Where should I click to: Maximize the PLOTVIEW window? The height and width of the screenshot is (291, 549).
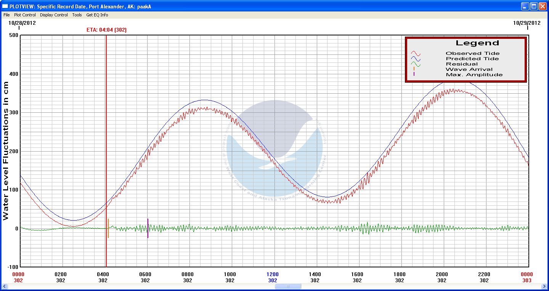click(534, 6)
